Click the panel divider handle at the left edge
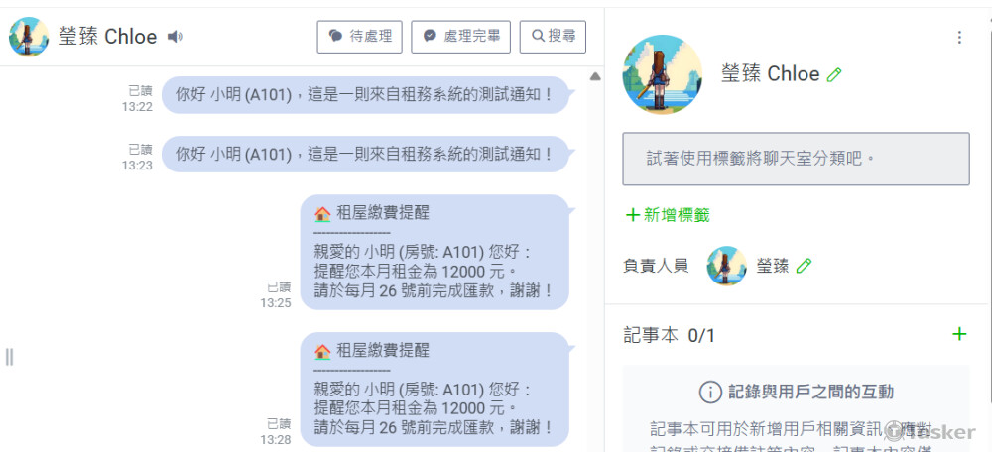Image resolution: width=992 pixels, height=452 pixels. pos(9,357)
